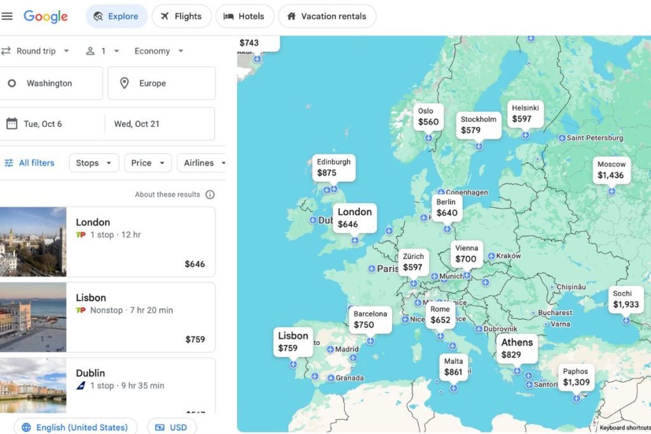Click the London photo thumbnail

pos(33,241)
